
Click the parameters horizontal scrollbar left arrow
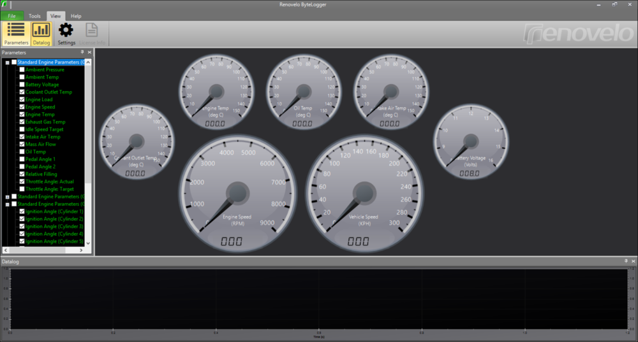5,250
